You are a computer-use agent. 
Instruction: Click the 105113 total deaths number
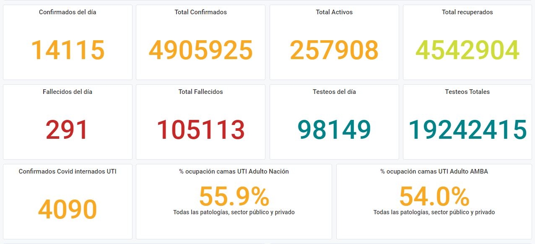tap(201, 130)
